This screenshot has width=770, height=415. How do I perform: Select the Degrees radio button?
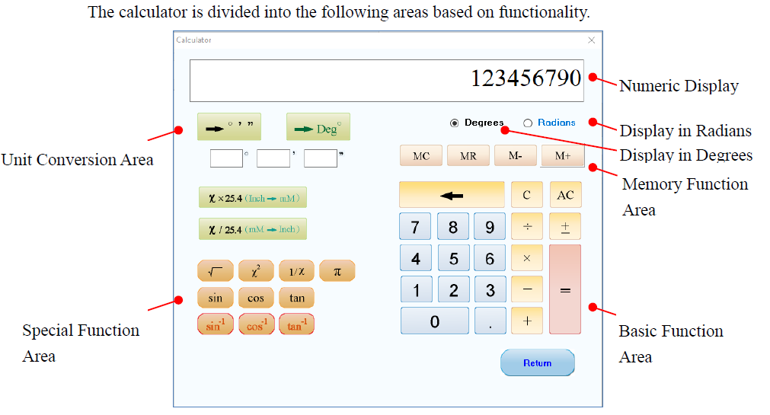(x=454, y=123)
